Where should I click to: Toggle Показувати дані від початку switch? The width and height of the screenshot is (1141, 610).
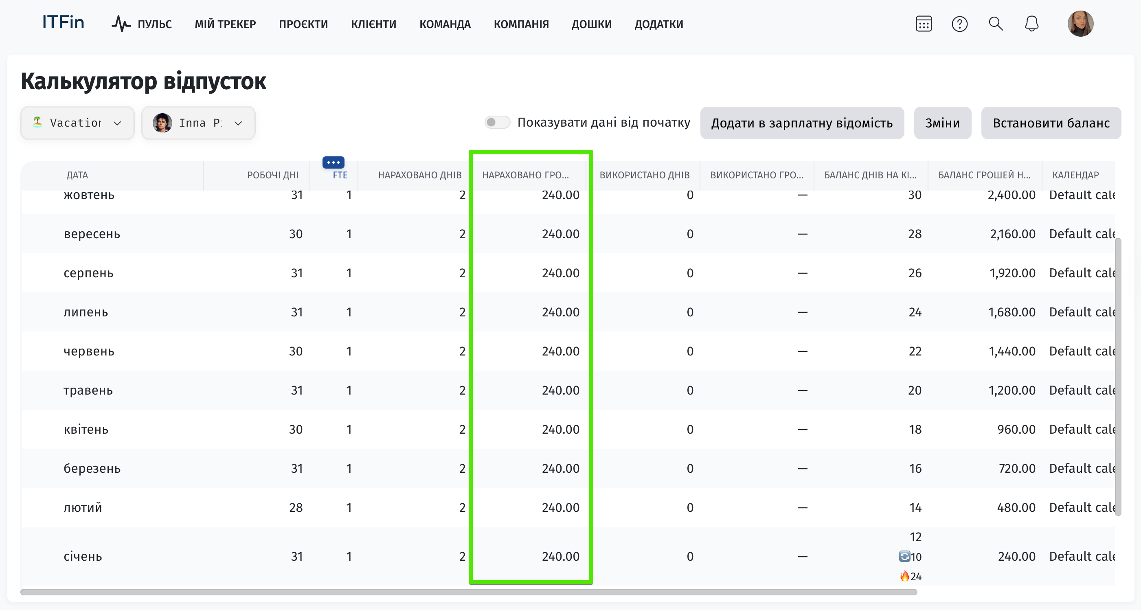click(x=497, y=122)
